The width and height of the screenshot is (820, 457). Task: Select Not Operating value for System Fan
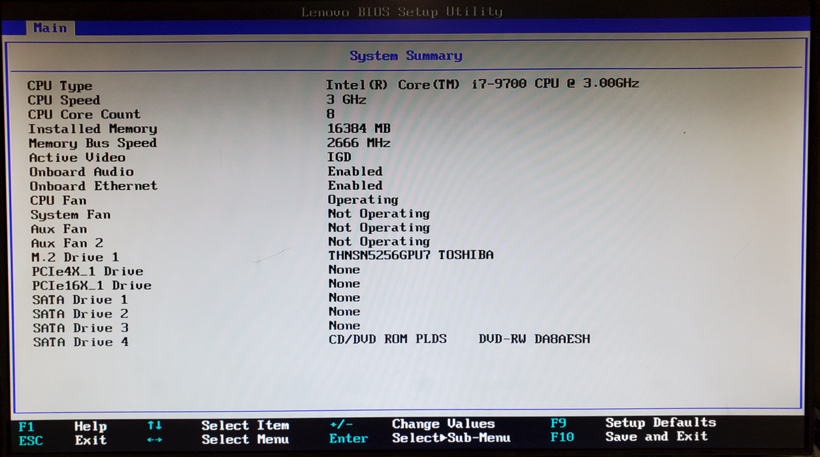(x=379, y=213)
